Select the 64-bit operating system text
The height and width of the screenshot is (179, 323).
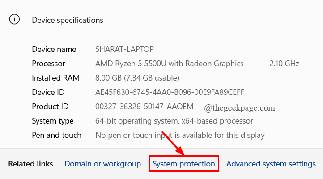(174, 121)
